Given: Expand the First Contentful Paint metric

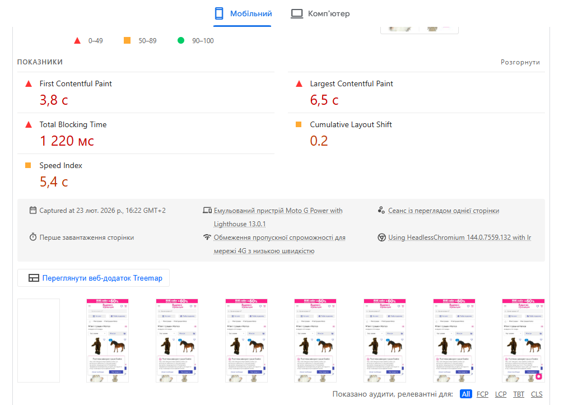Looking at the screenshot, I should click(x=76, y=83).
